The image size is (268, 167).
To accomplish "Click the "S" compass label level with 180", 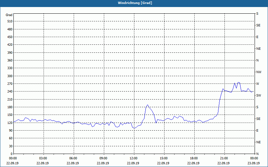I will (x=257, y=107).
